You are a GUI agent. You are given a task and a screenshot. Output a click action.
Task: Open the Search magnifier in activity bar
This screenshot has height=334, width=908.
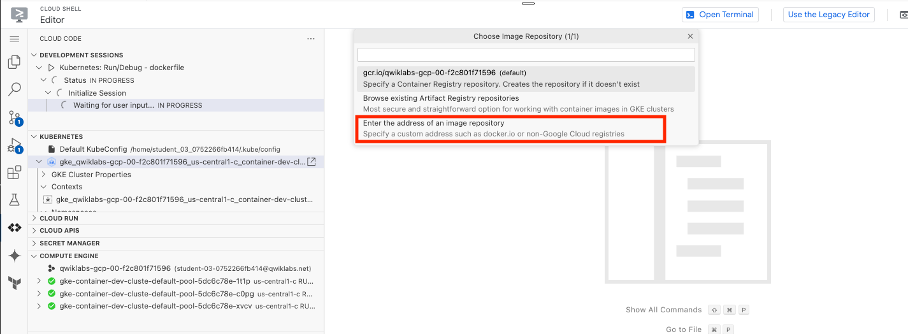tap(14, 89)
